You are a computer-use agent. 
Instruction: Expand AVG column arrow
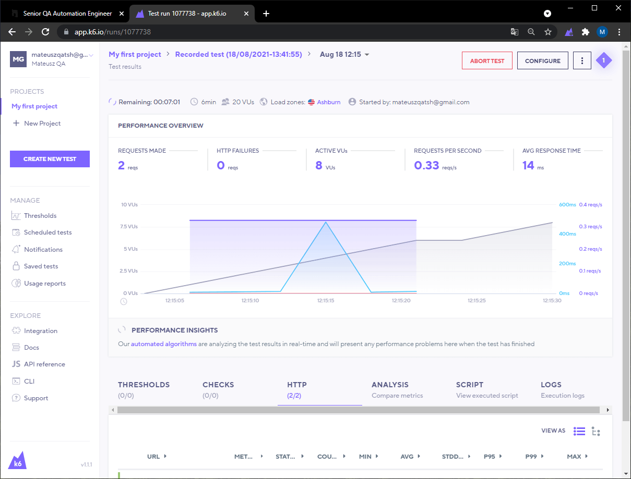[x=419, y=457]
